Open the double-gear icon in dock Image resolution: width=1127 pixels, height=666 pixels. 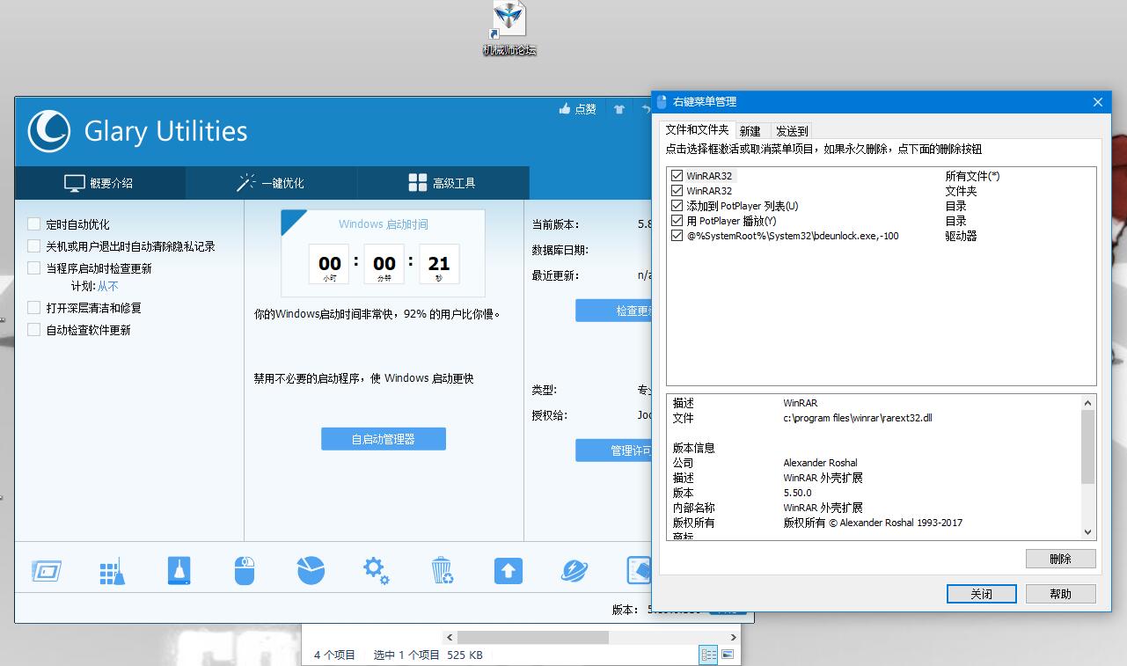[x=377, y=571]
